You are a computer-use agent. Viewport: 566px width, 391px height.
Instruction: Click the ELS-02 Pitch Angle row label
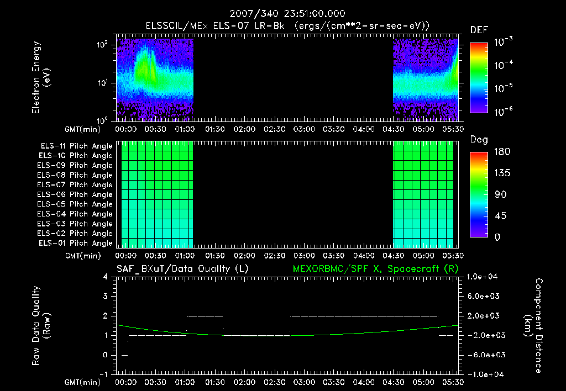(75, 234)
